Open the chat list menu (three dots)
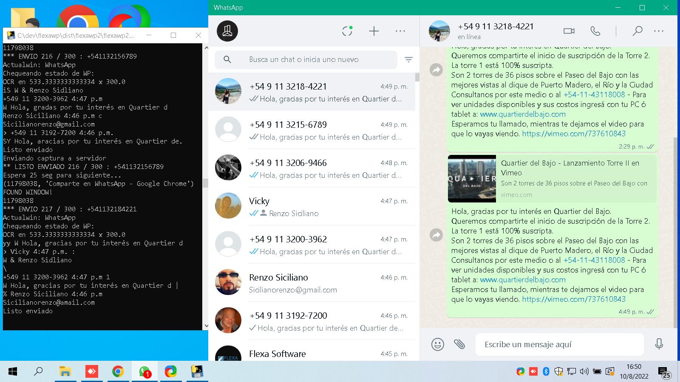Image resolution: width=680 pixels, height=382 pixels. pos(400,31)
